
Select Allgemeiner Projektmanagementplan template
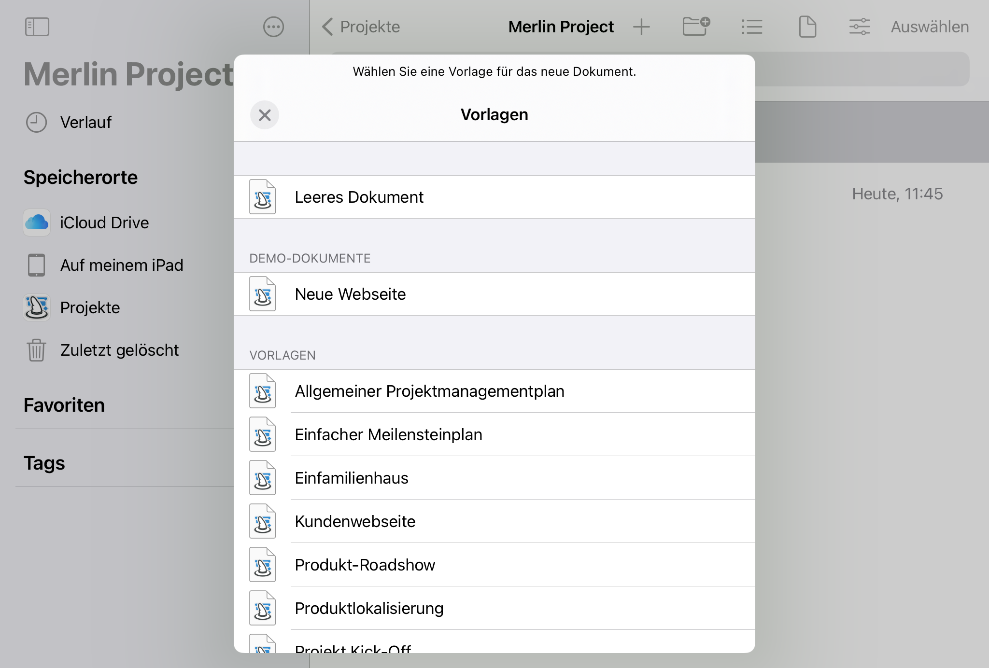pyautogui.click(x=494, y=391)
